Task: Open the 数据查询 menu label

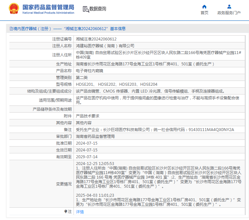Action: click(x=97, y=9)
